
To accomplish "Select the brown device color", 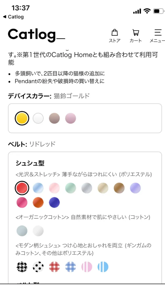I will (55, 118).
